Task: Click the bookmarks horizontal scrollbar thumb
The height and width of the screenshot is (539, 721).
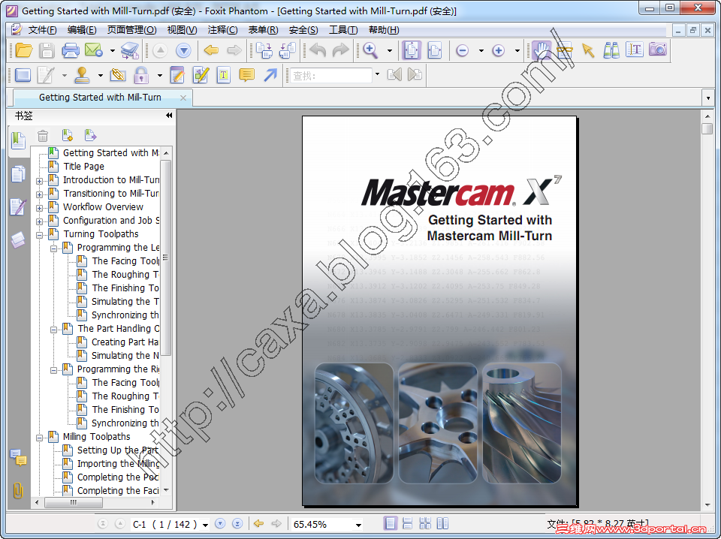Action: [x=73, y=503]
